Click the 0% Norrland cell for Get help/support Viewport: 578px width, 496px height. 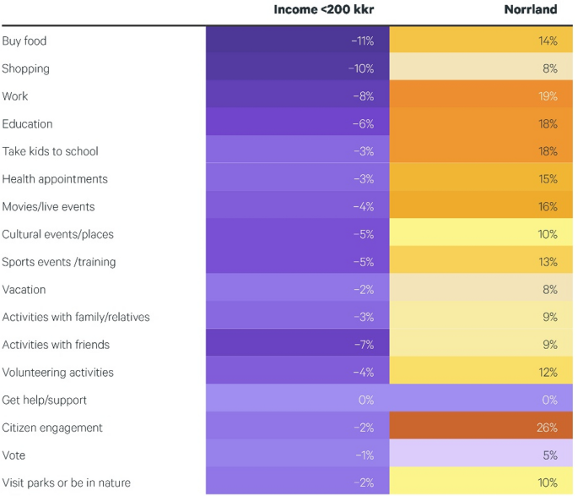point(481,400)
